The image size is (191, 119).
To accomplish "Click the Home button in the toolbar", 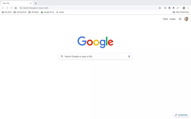I will tap(16, 8).
